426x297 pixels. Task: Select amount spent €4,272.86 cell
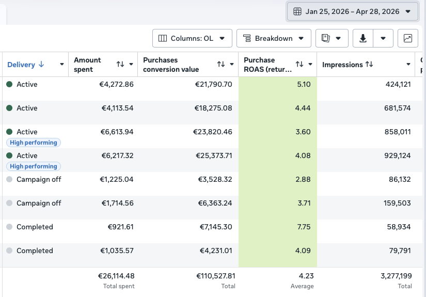pos(116,85)
